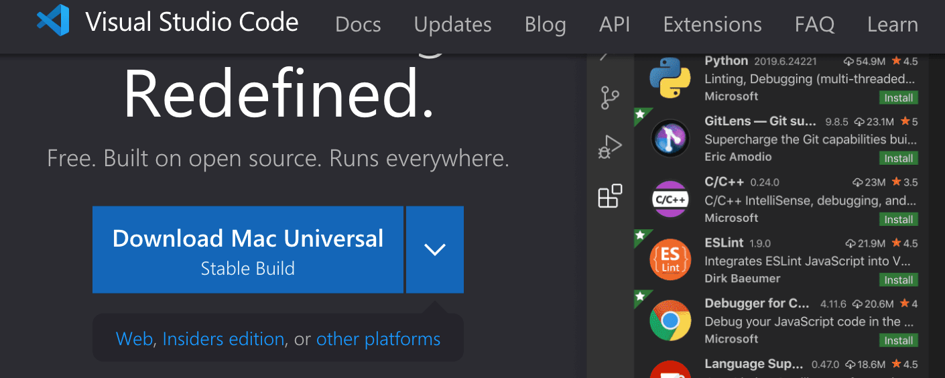Open the Web version link
Viewport: 945px width, 378px height.
134,339
